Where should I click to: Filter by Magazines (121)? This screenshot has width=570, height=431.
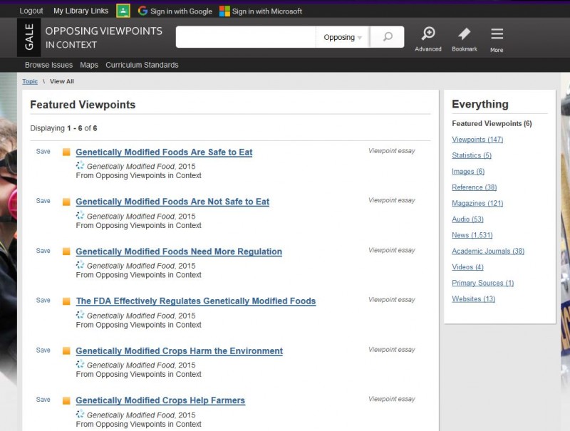(477, 204)
